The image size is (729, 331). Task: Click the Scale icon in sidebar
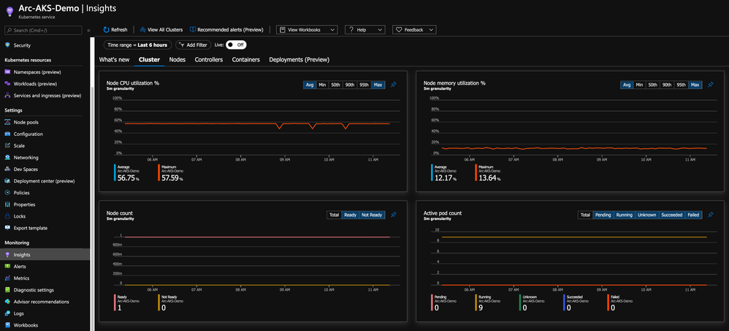pos(7,145)
